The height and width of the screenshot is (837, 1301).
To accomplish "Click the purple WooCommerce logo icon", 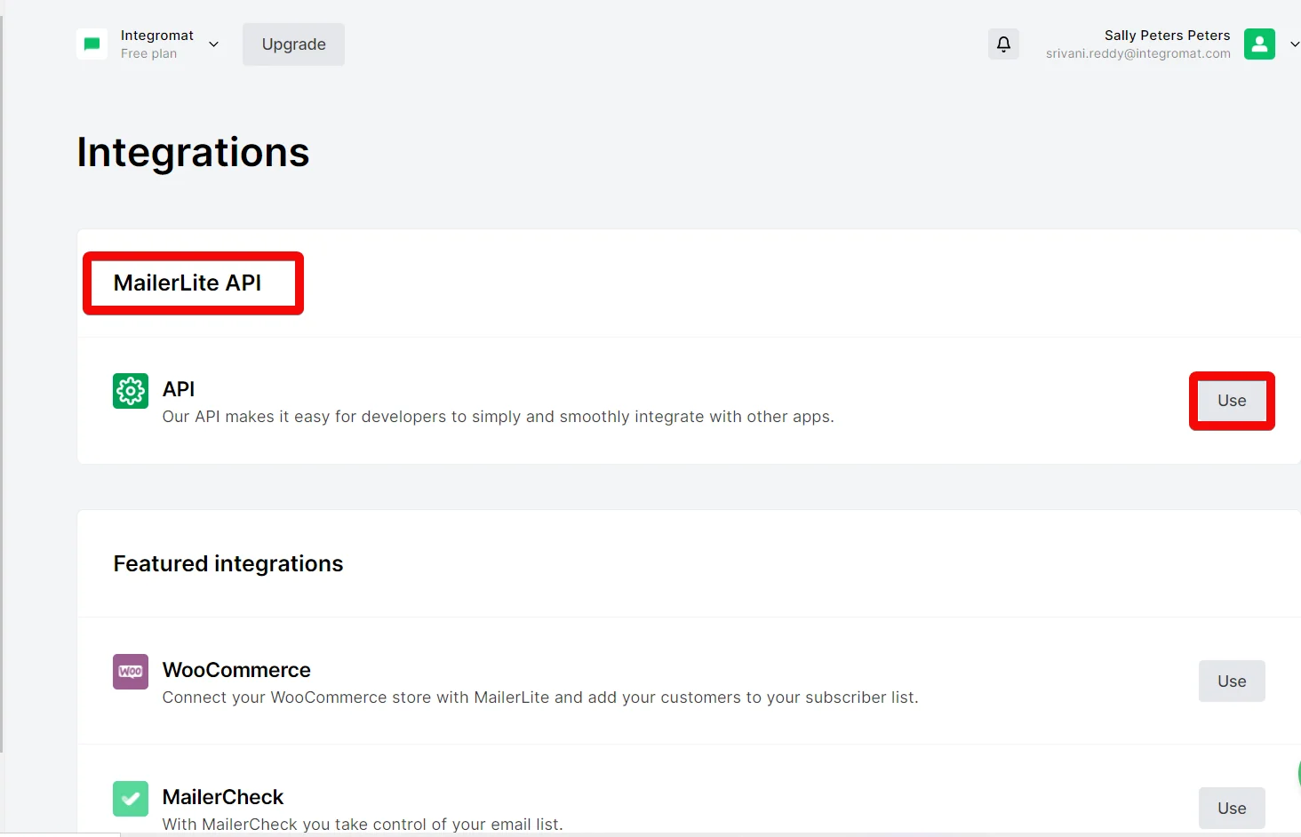I will [131, 672].
